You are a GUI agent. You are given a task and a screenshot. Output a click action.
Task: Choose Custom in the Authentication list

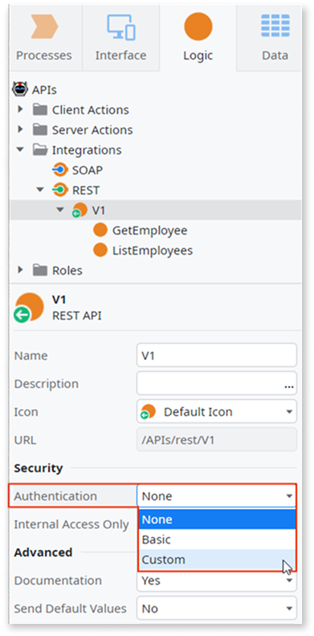point(217,560)
